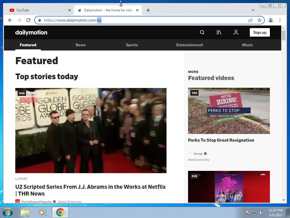Open the News section tab

tap(81, 45)
